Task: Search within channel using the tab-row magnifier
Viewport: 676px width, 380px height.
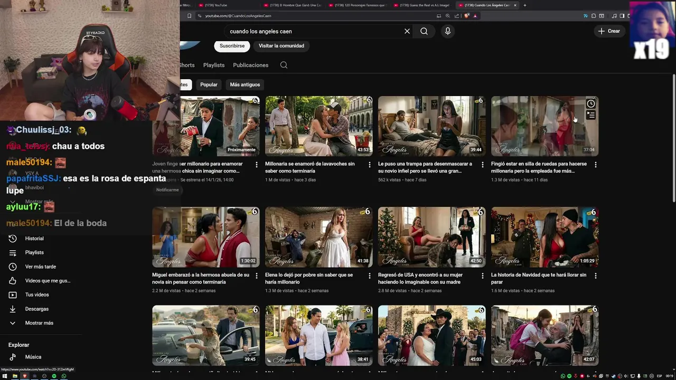Action: 284,65
